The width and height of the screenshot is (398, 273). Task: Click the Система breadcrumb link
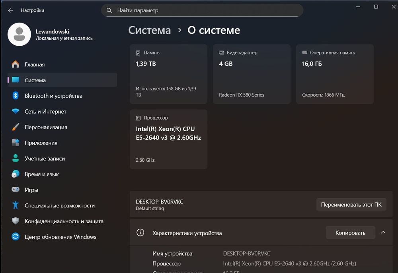(149, 30)
